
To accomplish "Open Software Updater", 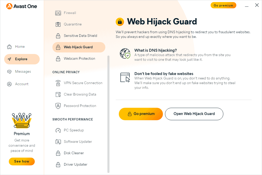I will [79, 142].
